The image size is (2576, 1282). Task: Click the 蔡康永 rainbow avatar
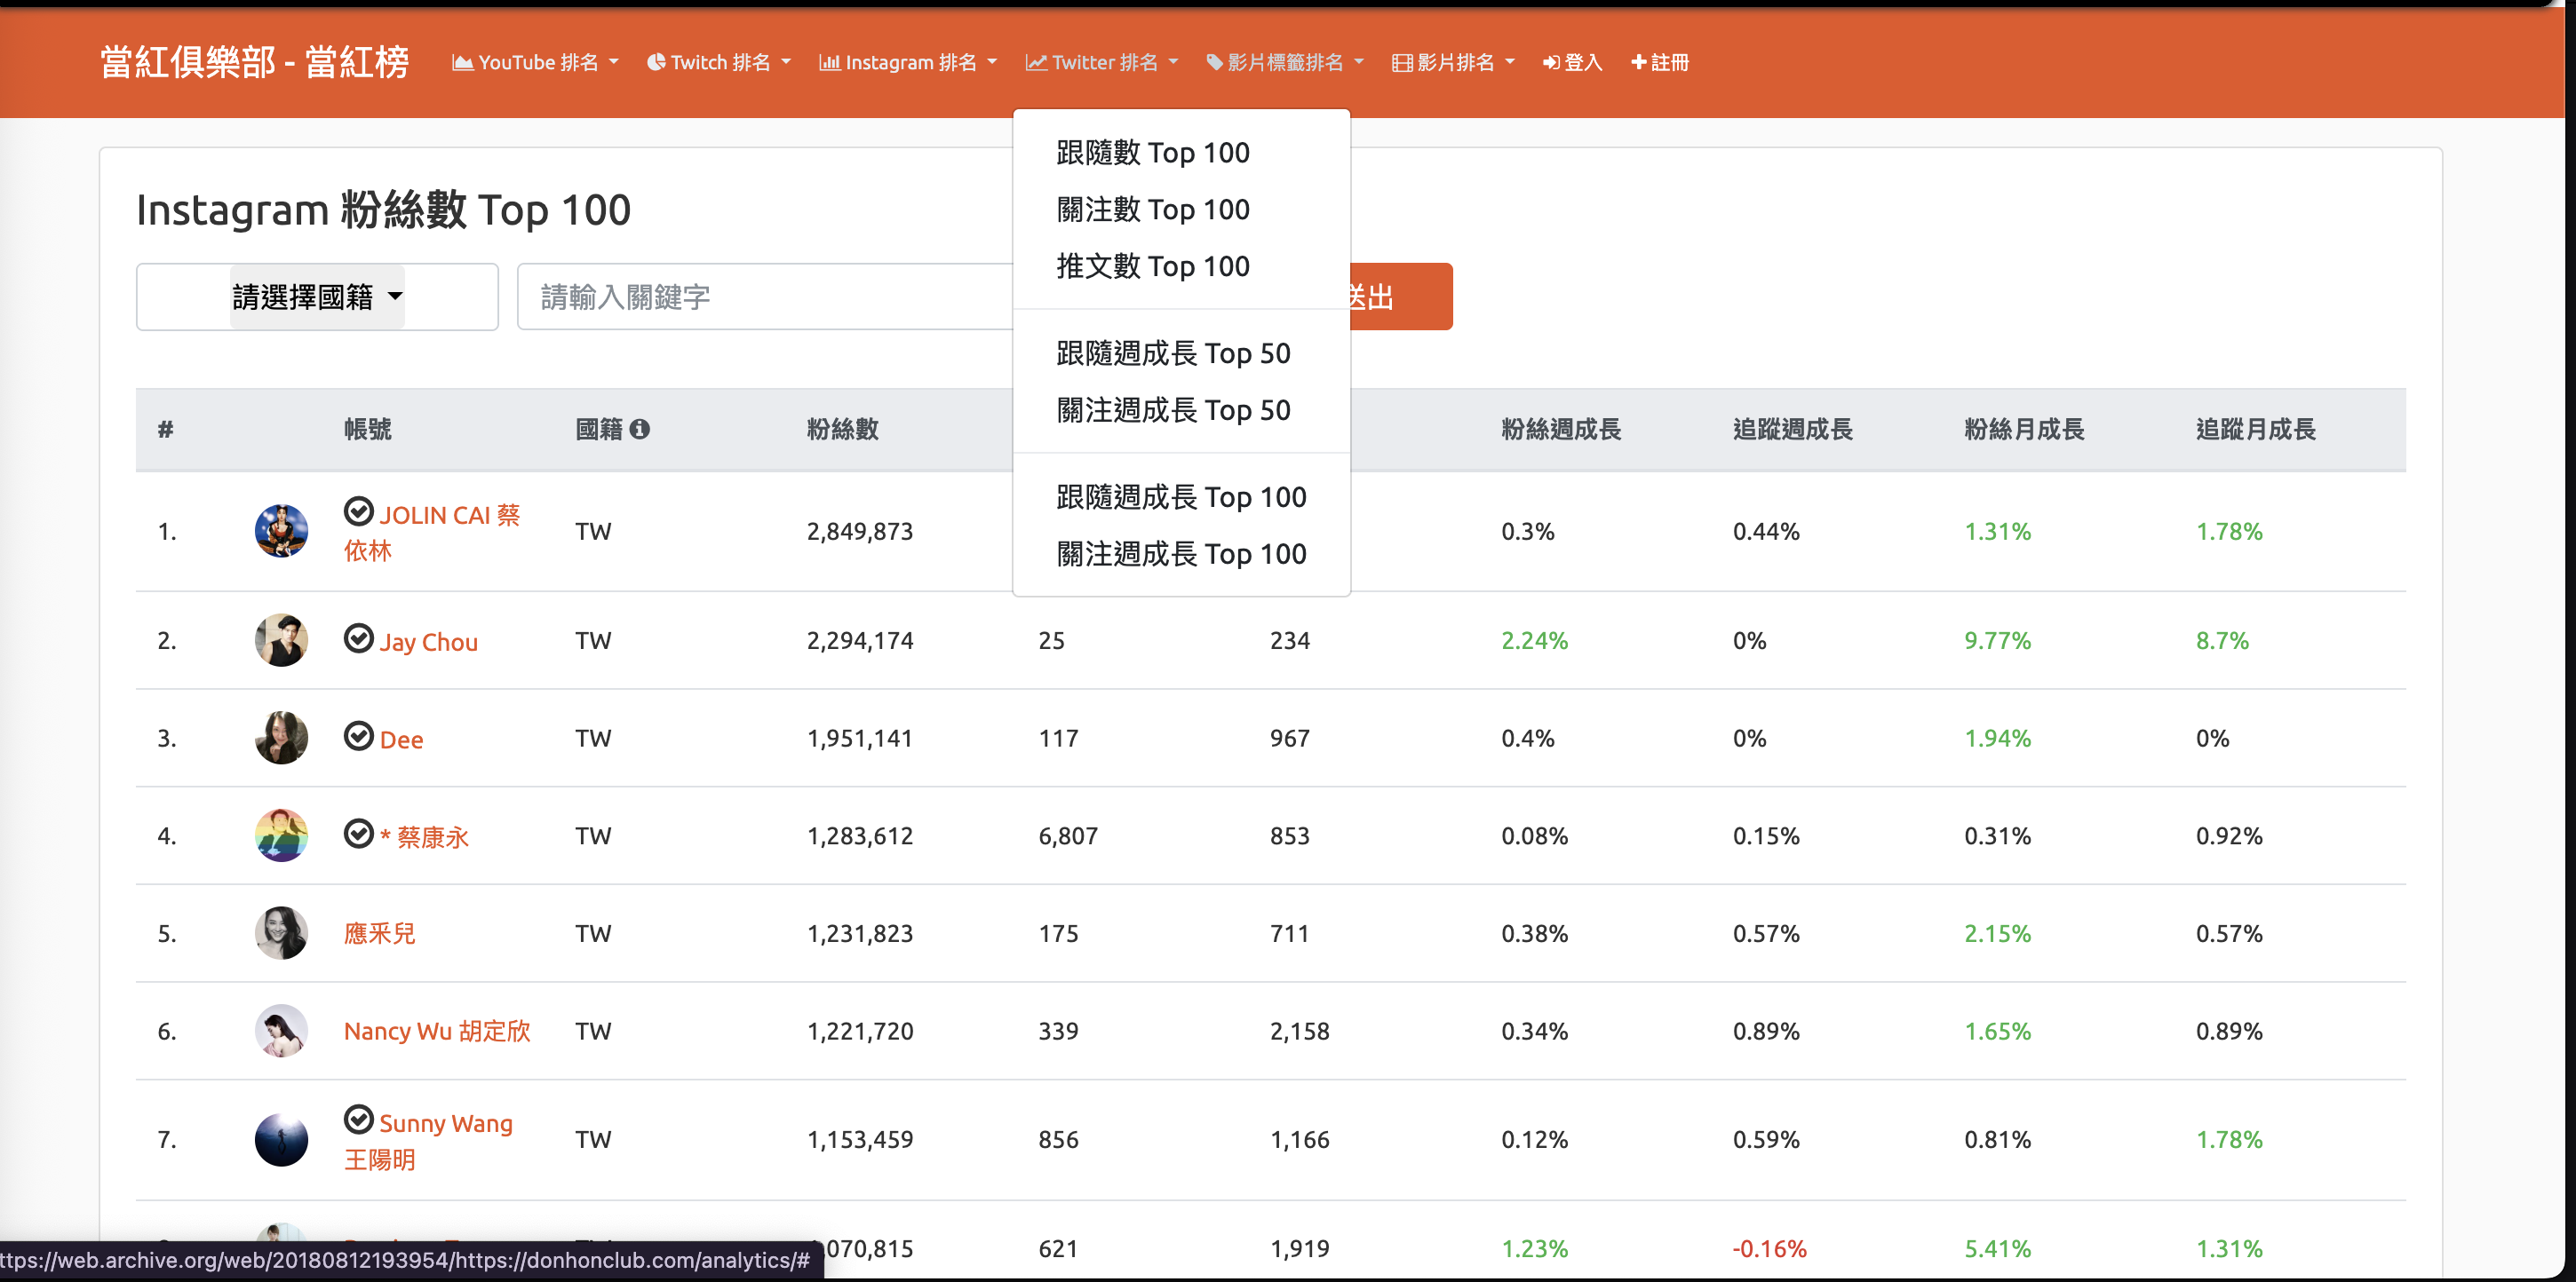click(x=281, y=835)
